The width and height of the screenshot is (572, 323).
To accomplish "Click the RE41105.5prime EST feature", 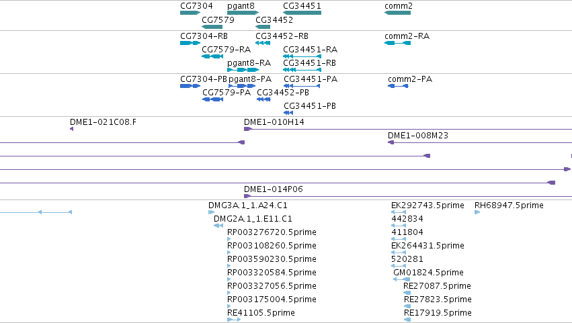I will 234,320.
